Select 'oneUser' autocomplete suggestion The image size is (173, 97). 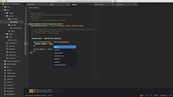[65, 62]
